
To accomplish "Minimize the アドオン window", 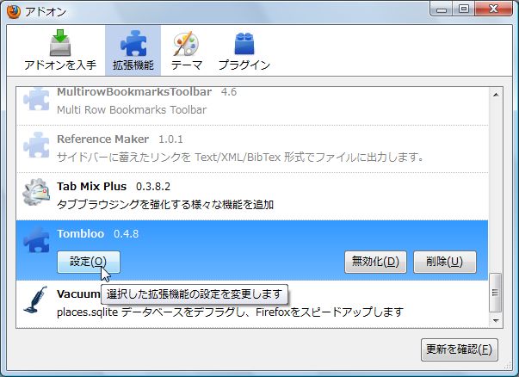I will pos(442,9).
